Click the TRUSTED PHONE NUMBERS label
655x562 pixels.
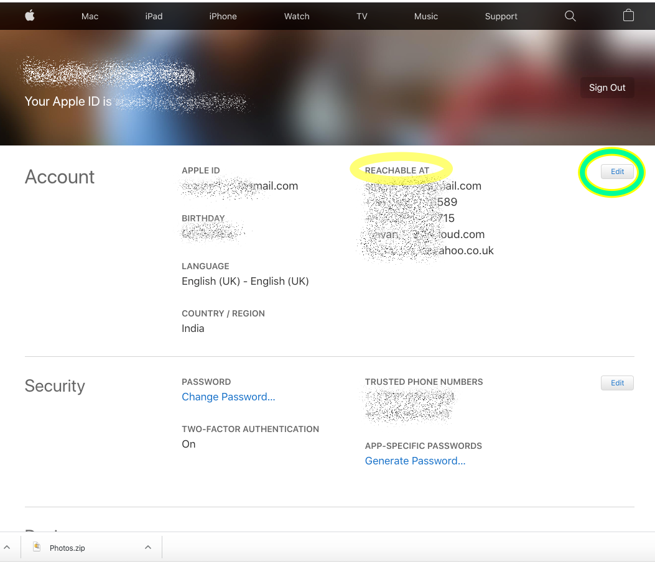point(424,382)
